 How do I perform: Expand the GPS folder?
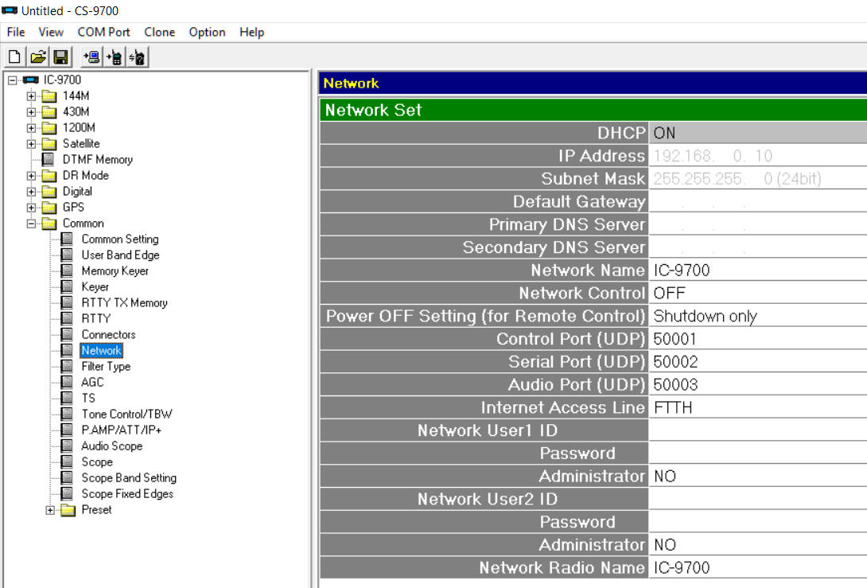click(x=31, y=208)
